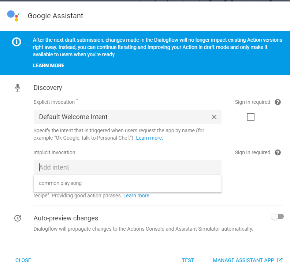Open Learn more link about action phrases
The height and width of the screenshot is (269, 290).
tap(137, 196)
